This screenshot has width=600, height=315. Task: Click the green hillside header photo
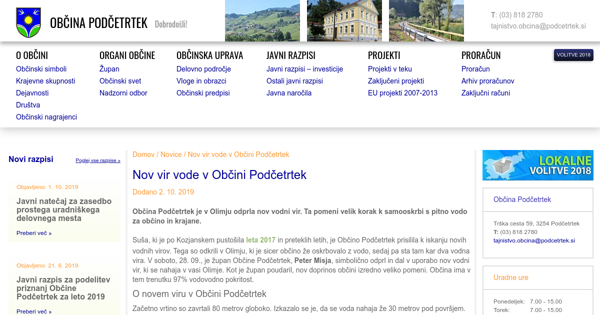tap(262, 20)
